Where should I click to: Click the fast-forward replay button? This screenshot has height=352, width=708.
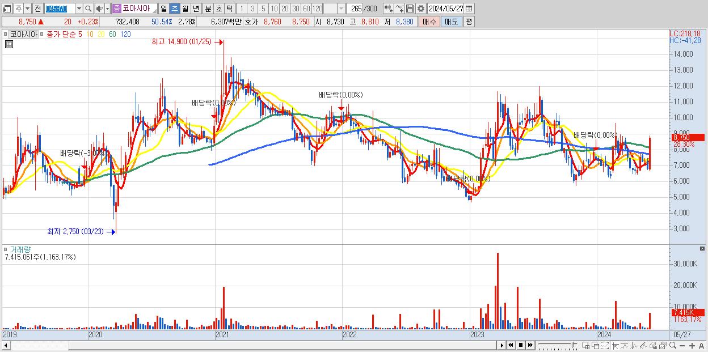click(530, 345)
